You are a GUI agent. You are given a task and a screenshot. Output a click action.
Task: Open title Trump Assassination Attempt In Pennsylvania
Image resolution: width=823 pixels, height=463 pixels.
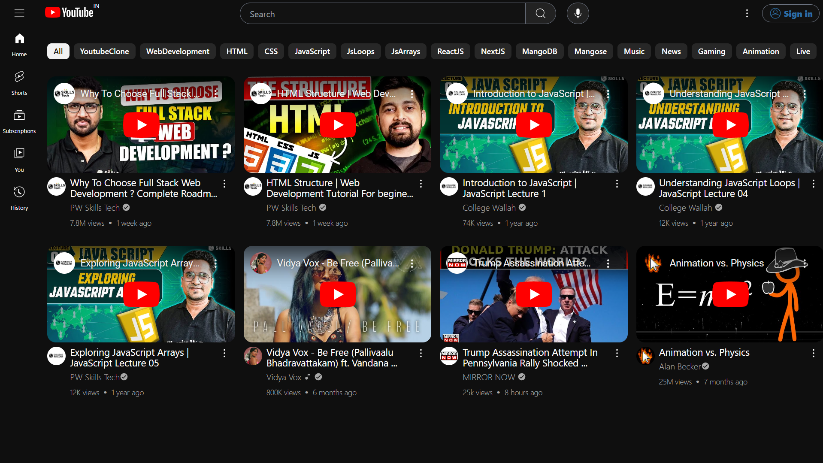click(530, 357)
